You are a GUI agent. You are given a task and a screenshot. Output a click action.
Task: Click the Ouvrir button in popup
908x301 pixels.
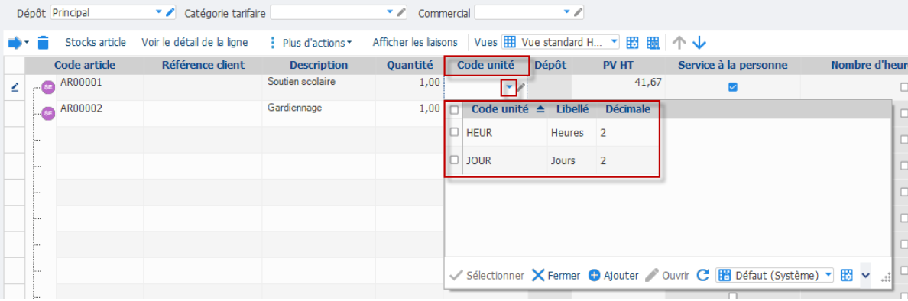[668, 276]
